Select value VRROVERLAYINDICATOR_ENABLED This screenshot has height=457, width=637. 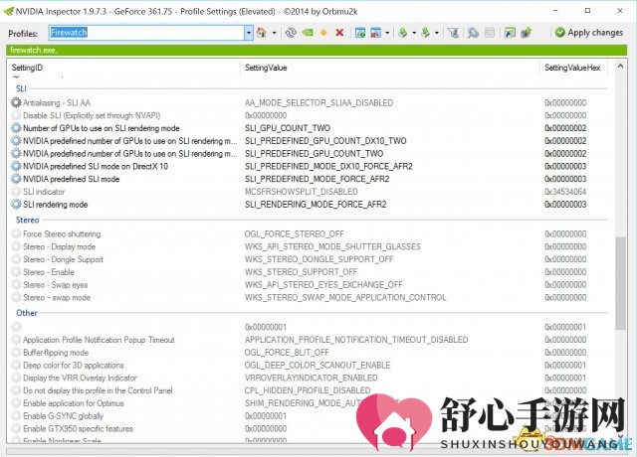(311, 378)
